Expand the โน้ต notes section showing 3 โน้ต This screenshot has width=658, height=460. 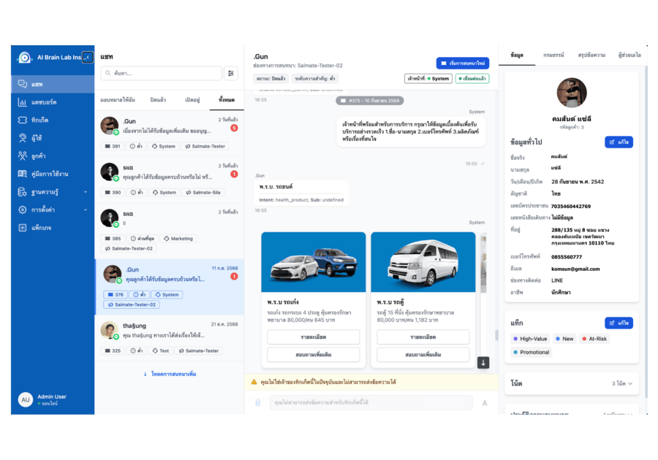[621, 383]
